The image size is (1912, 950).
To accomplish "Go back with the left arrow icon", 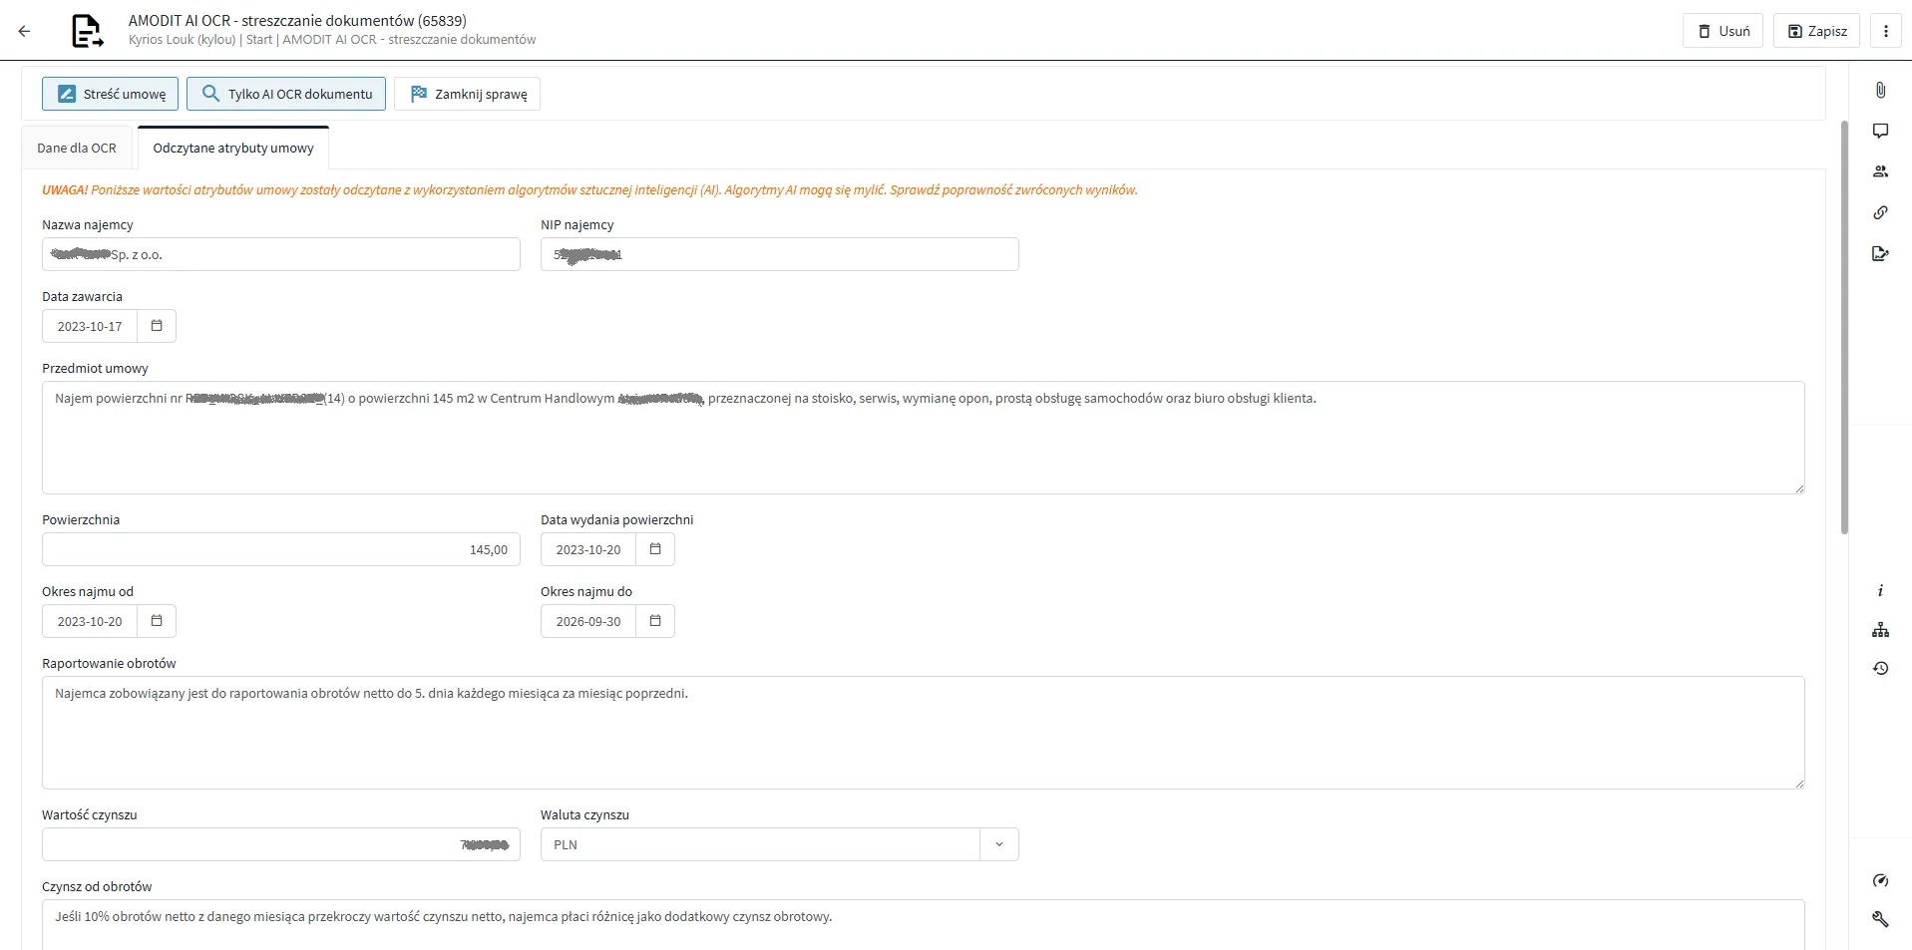I will click(x=25, y=31).
